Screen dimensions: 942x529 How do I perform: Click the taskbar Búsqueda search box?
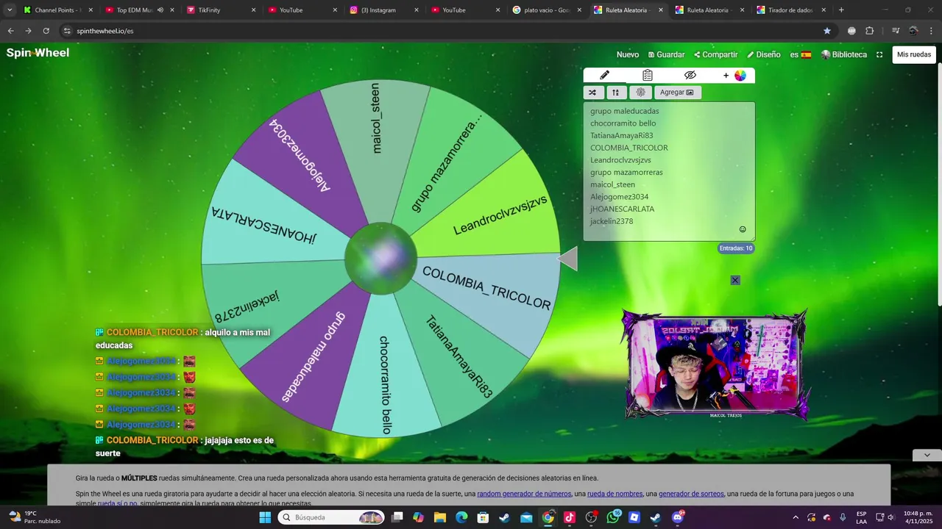coord(332,517)
